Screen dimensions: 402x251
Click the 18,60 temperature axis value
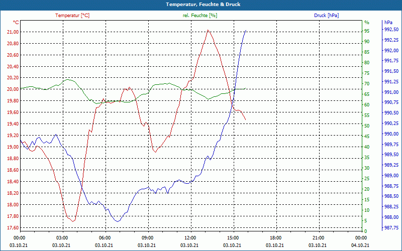[13, 170]
